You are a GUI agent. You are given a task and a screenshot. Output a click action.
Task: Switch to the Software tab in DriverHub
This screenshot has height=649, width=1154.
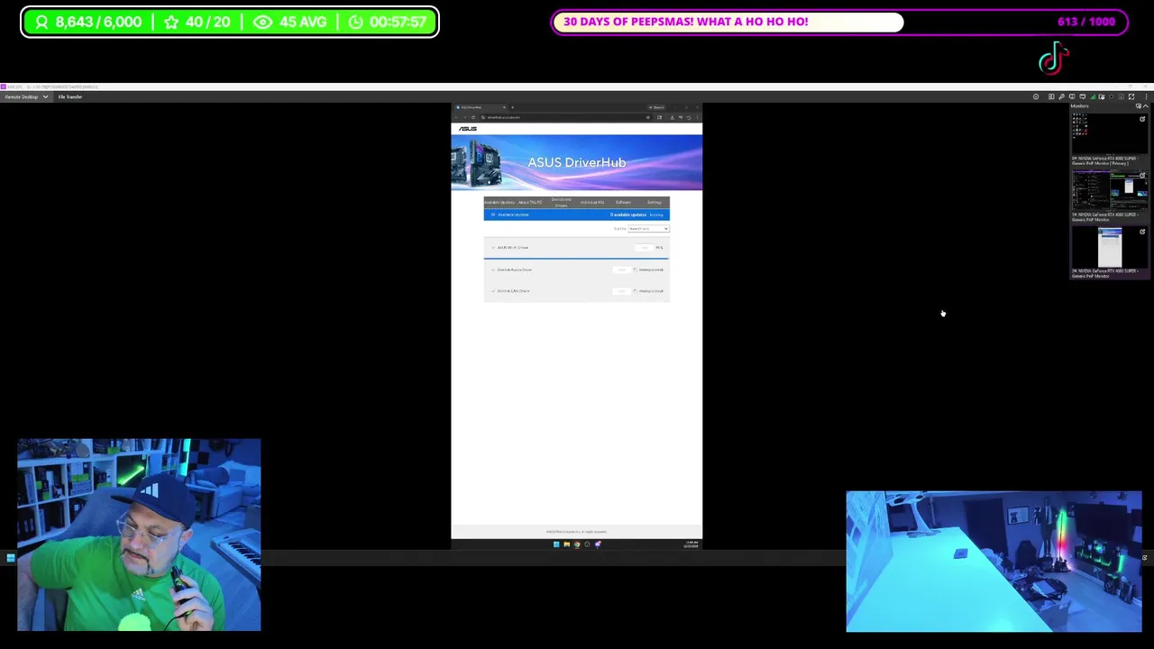(623, 202)
